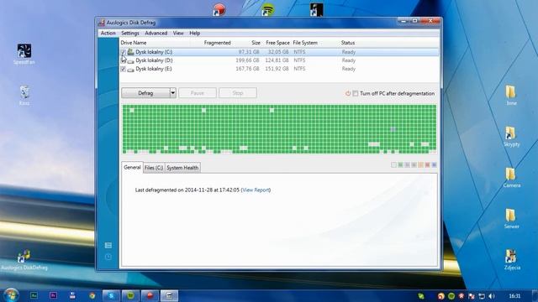Image resolution: width=538 pixels, height=302 pixels.
Task: Click the Pause button
Action: (198, 93)
